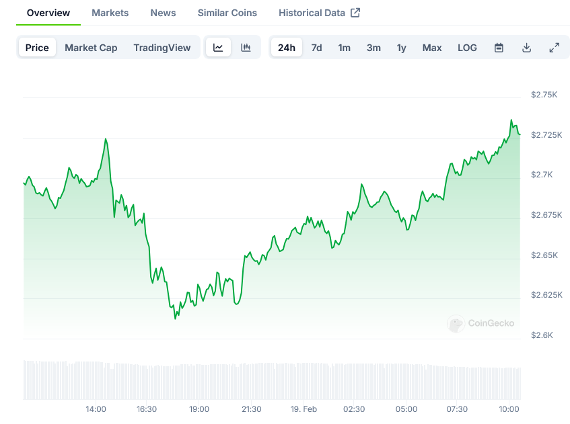
Task: Open the Markets tab
Action: pos(110,13)
